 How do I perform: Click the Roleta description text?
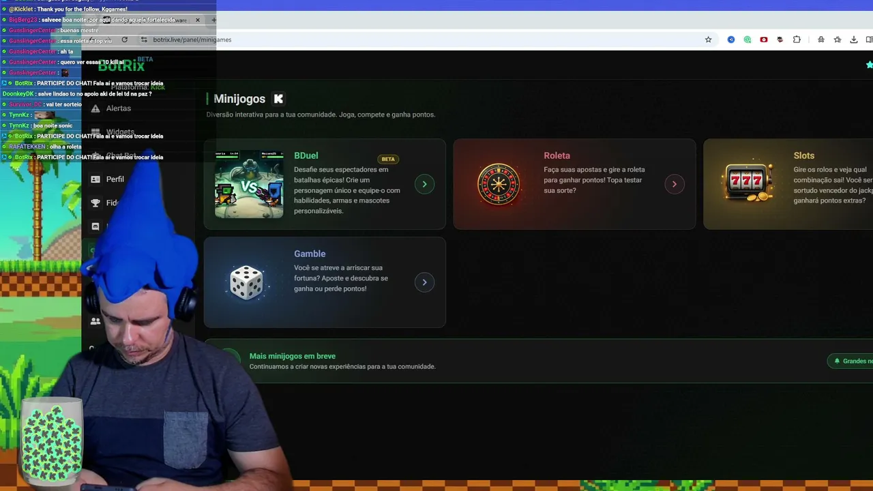tap(594, 180)
